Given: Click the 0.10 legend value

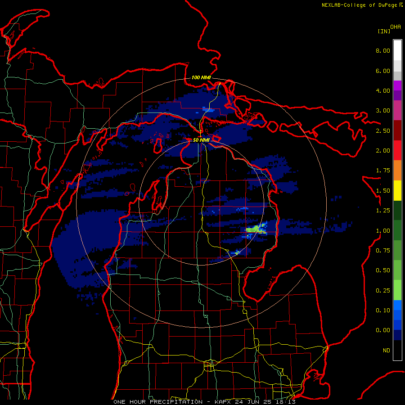Looking at the screenshot, I should click(383, 310).
